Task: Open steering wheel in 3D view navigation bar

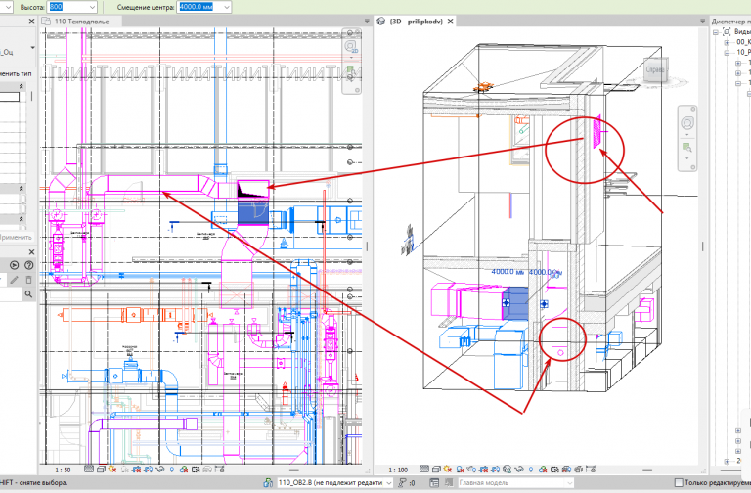Action: pyautogui.click(x=687, y=123)
